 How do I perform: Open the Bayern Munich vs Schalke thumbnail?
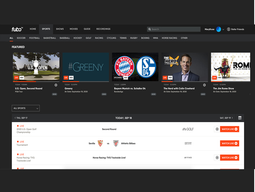tap(135, 67)
